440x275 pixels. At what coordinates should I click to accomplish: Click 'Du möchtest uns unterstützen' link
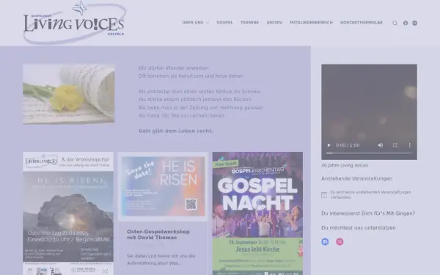click(x=359, y=227)
